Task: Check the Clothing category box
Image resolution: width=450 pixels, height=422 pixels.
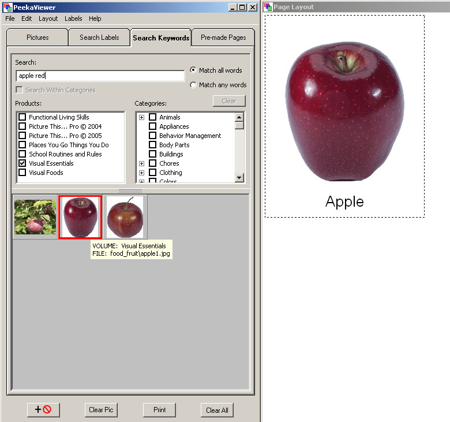Action: tap(153, 173)
